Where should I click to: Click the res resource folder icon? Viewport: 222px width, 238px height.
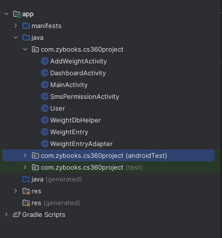coord(26,191)
